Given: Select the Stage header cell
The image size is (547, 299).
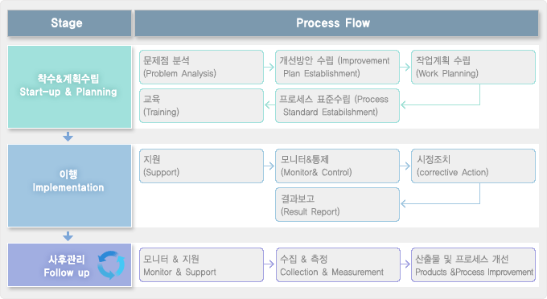Looking at the screenshot, I should tap(69, 23).
